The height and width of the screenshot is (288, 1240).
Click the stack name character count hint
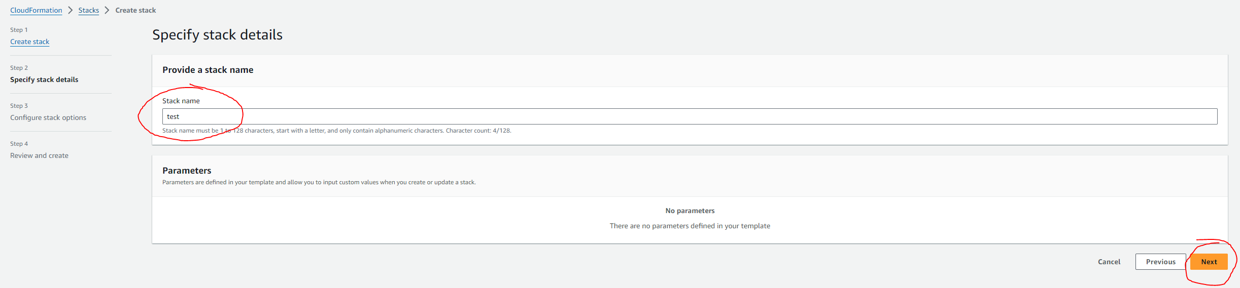pos(336,131)
